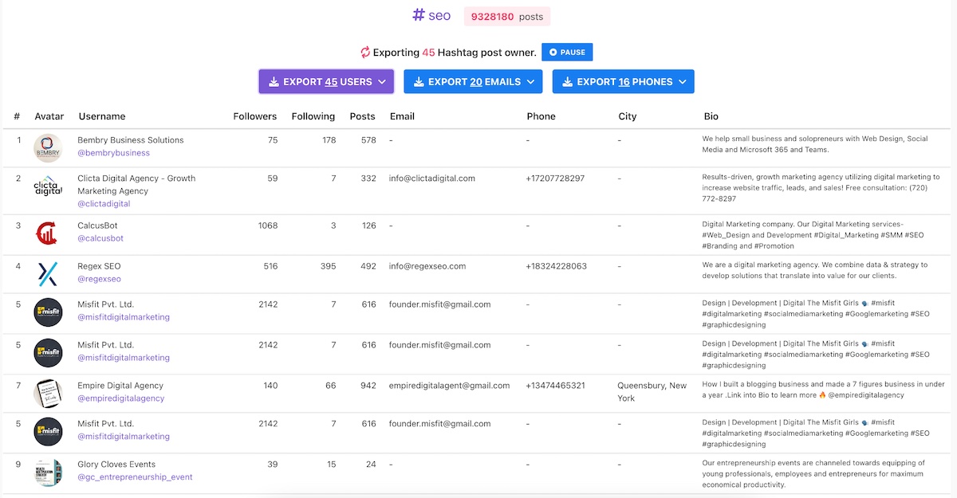Screen dimensions: 957x498
Task: Open the Export 16 Phones dropdown
Action: pos(623,81)
